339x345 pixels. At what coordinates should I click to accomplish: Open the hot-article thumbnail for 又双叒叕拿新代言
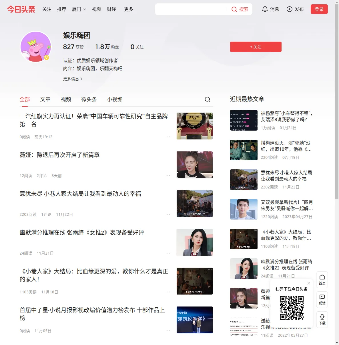tap(244, 209)
